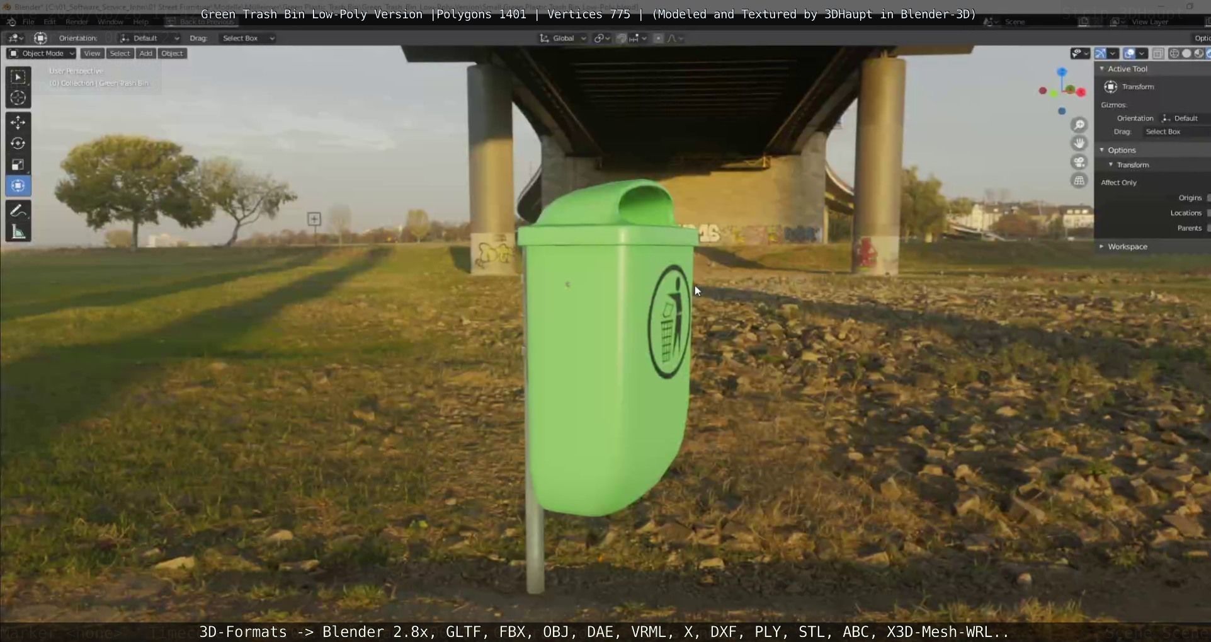Click the view layer icon beside View Layer
1211x642 pixels.
[1116, 22]
